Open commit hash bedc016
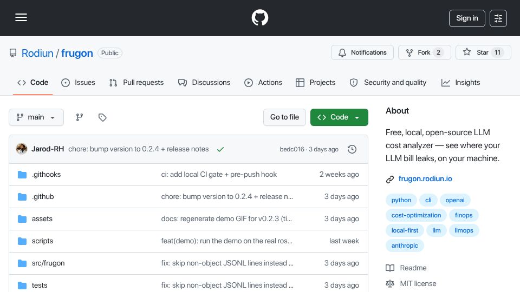The height and width of the screenshot is (292, 520). pos(292,149)
